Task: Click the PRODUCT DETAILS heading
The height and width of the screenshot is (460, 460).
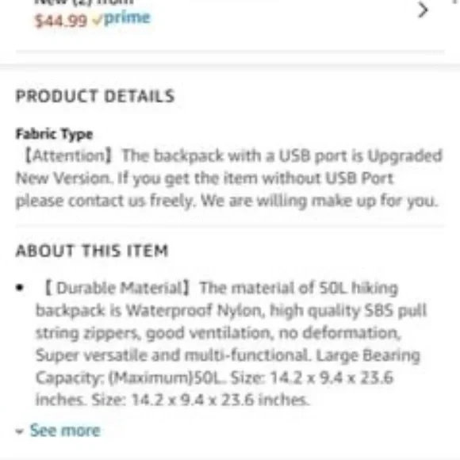Action: click(95, 96)
